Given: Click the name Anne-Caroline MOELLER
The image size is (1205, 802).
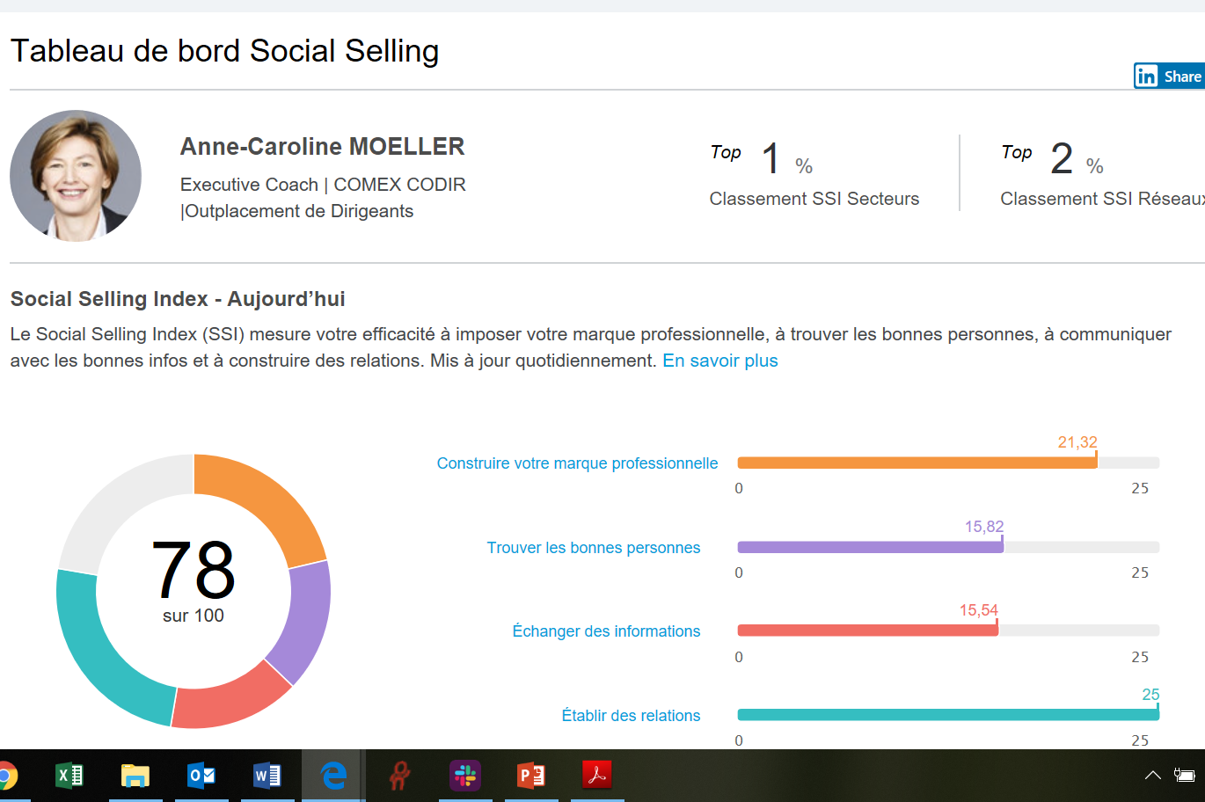Looking at the screenshot, I should point(322,147).
